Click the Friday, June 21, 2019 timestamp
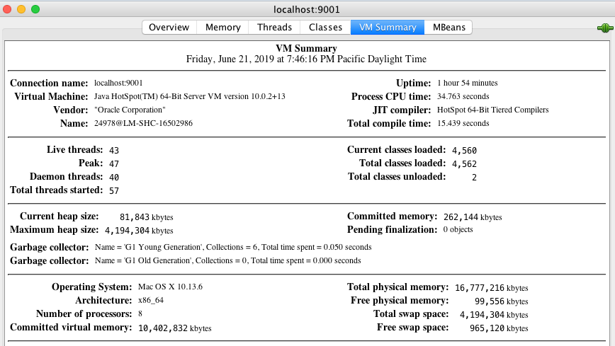Viewport: 615px width, 346px height. [x=306, y=59]
